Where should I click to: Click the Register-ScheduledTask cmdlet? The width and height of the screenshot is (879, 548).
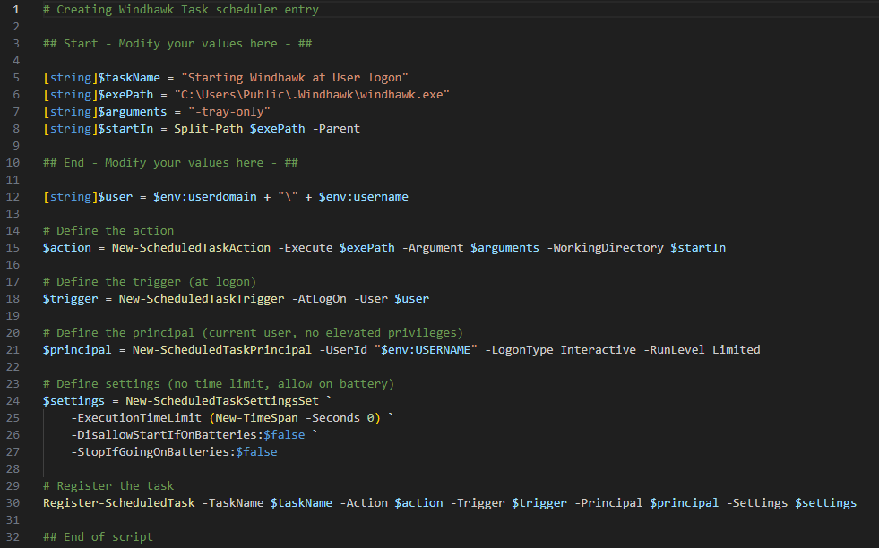119,502
